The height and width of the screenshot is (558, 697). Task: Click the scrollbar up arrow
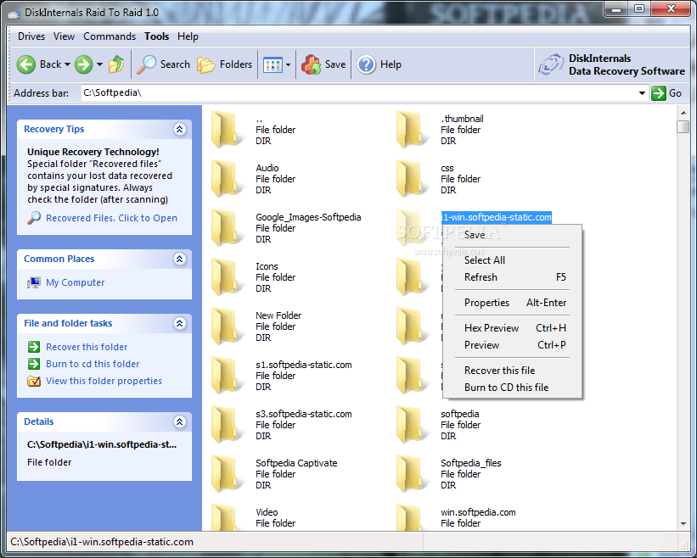pyautogui.click(x=683, y=113)
